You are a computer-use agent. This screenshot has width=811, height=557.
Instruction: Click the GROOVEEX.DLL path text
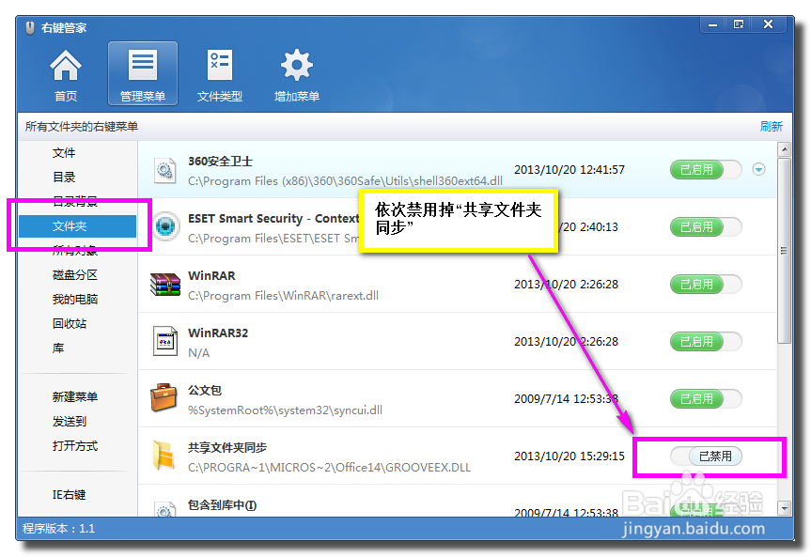[329, 468]
